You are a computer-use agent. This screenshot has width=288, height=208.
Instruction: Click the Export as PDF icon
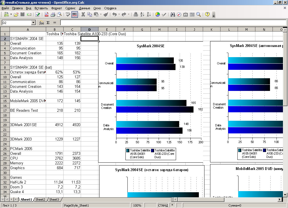coord(46,14)
